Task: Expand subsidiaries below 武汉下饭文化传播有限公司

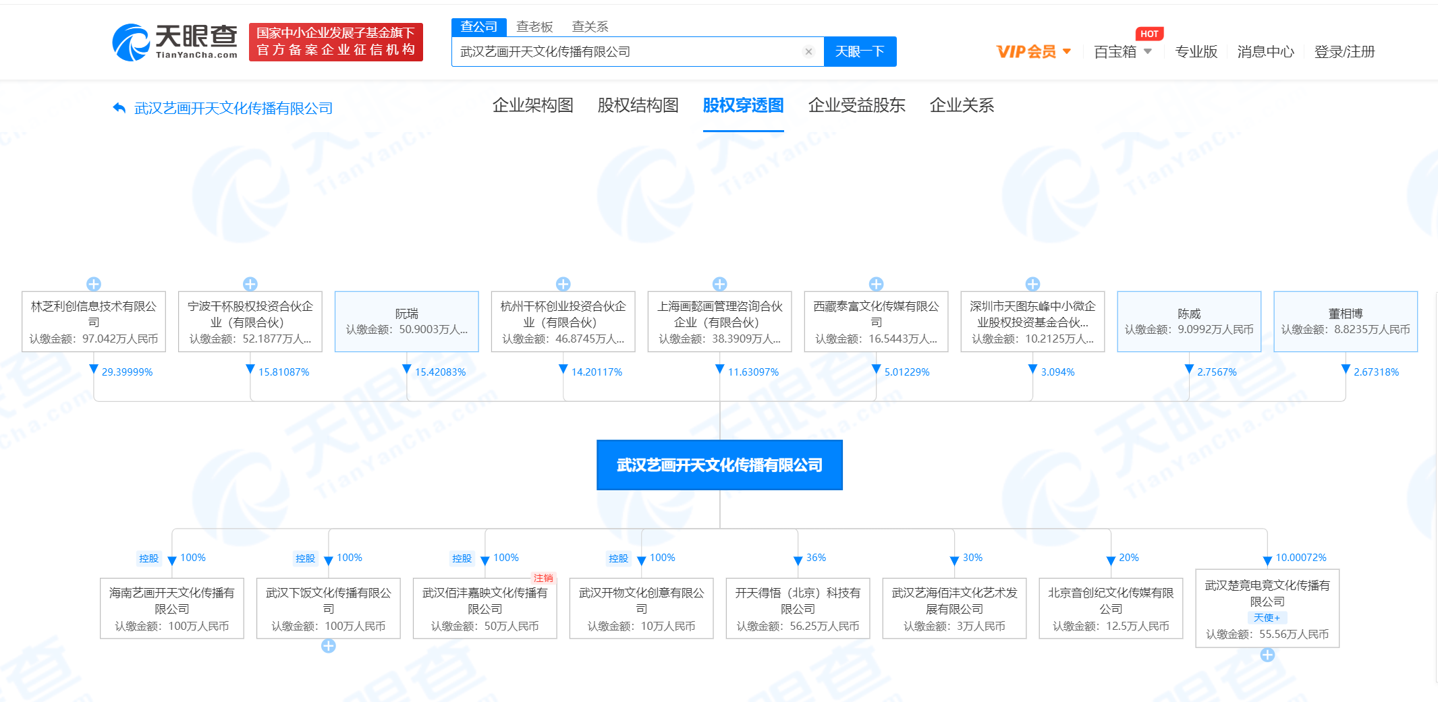Action: point(329,646)
